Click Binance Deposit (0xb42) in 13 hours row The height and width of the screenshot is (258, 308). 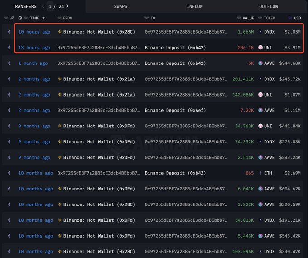point(175,48)
